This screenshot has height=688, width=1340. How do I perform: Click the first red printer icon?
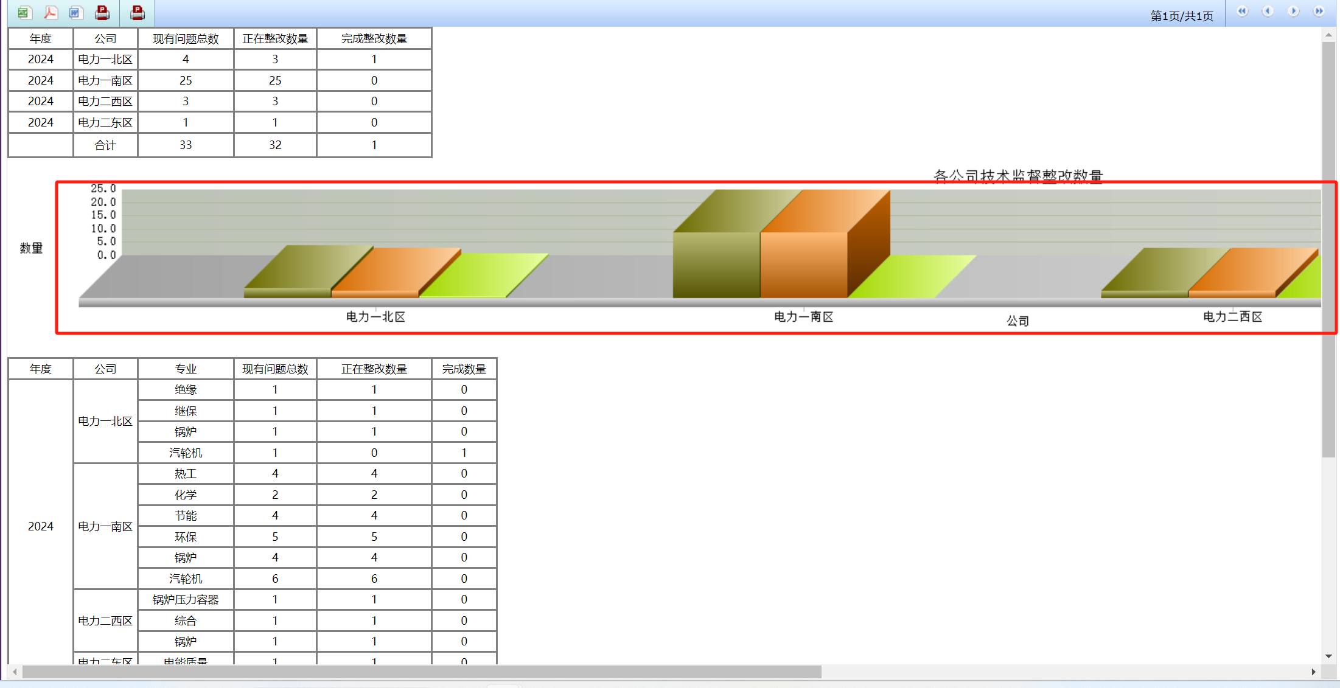[102, 12]
